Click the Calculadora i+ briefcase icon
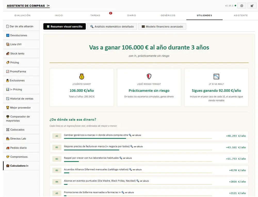 click(x=8, y=166)
